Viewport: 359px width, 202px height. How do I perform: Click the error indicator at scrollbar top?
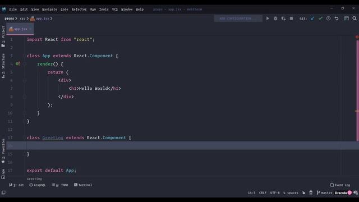357,37
